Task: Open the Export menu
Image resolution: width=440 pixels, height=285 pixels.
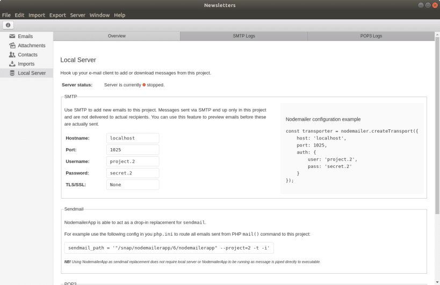Action: pos(57,15)
